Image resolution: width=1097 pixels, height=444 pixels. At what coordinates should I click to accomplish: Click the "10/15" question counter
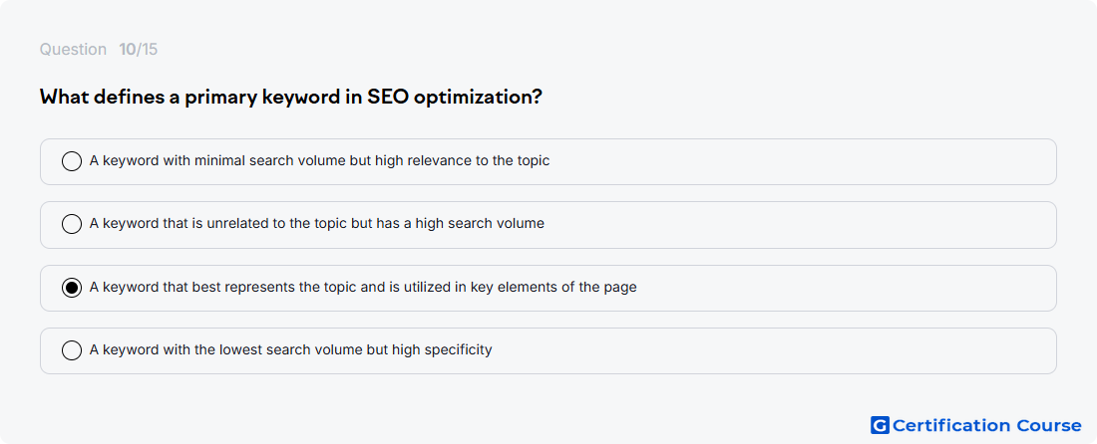pos(139,50)
